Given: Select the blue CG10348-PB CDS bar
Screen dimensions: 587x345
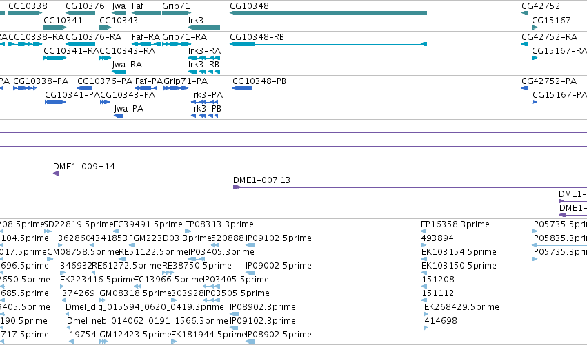Looking at the screenshot, I should (x=242, y=88).
